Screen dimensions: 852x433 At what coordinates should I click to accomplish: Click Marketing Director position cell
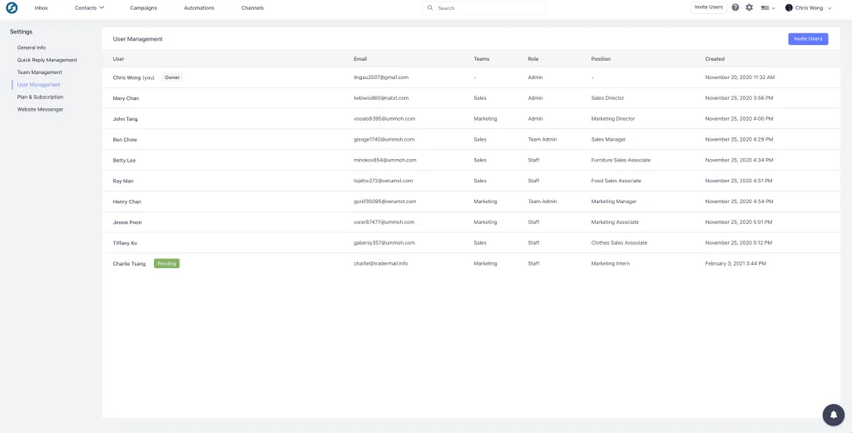(613, 119)
